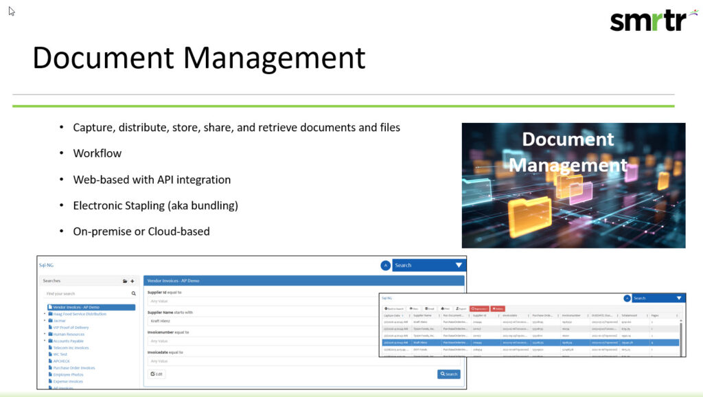
Task: Expand the Haag Food Service Distribution node
Action: pos(45,314)
